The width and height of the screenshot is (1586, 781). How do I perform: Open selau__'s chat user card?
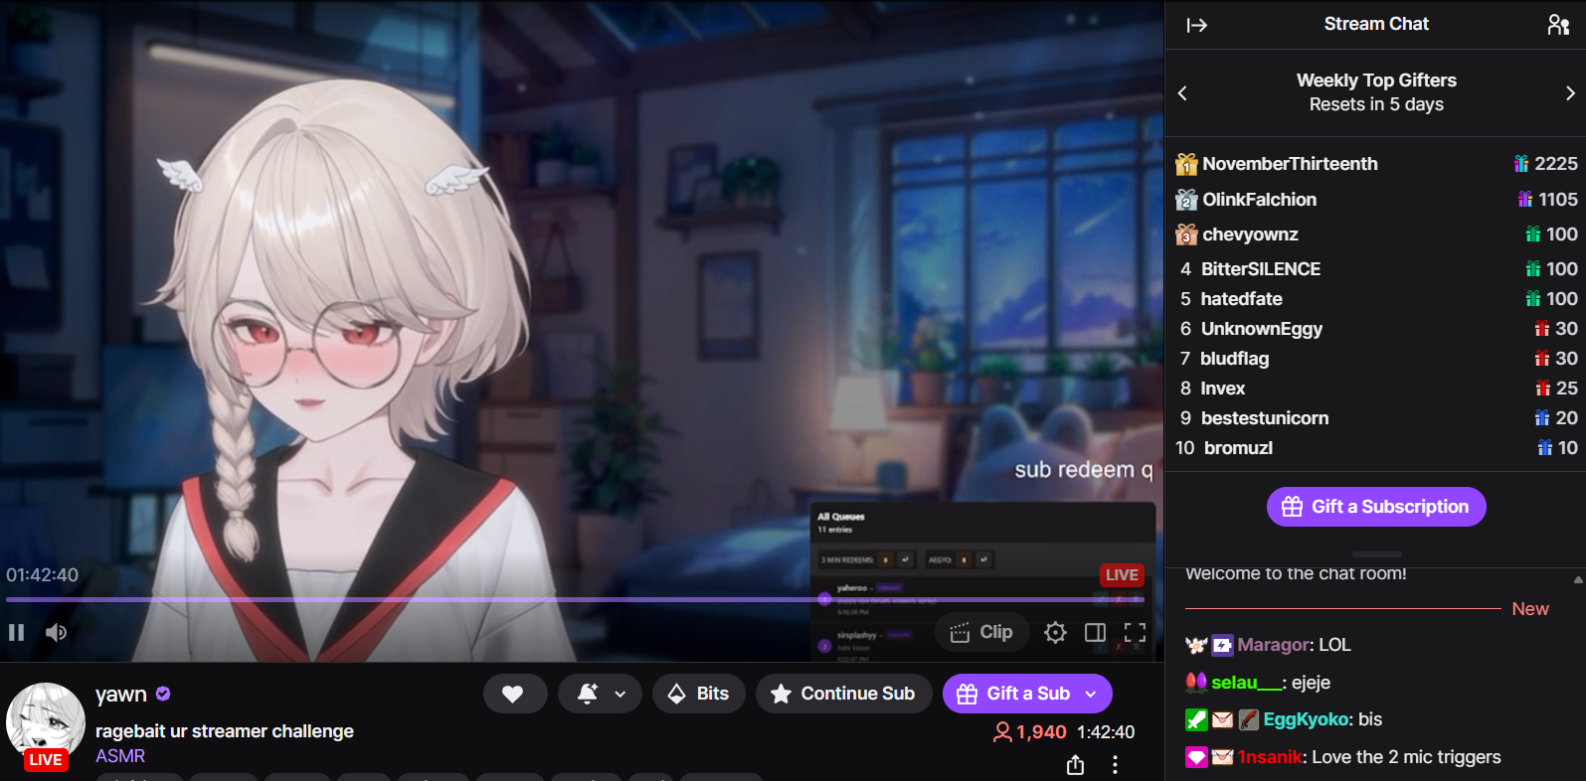pyautogui.click(x=1246, y=683)
